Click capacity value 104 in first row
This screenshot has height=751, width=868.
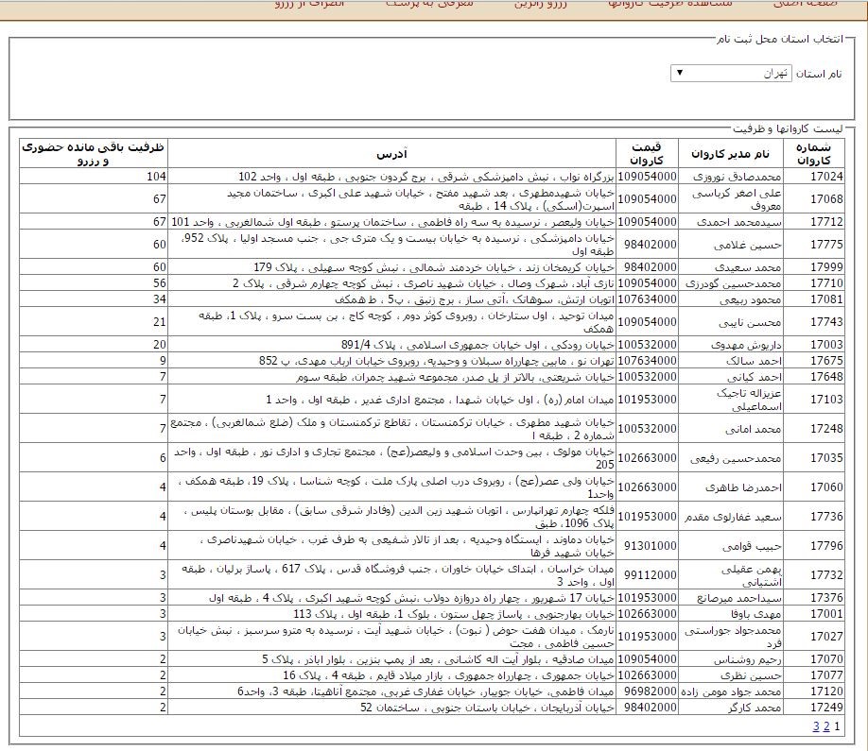pos(156,177)
